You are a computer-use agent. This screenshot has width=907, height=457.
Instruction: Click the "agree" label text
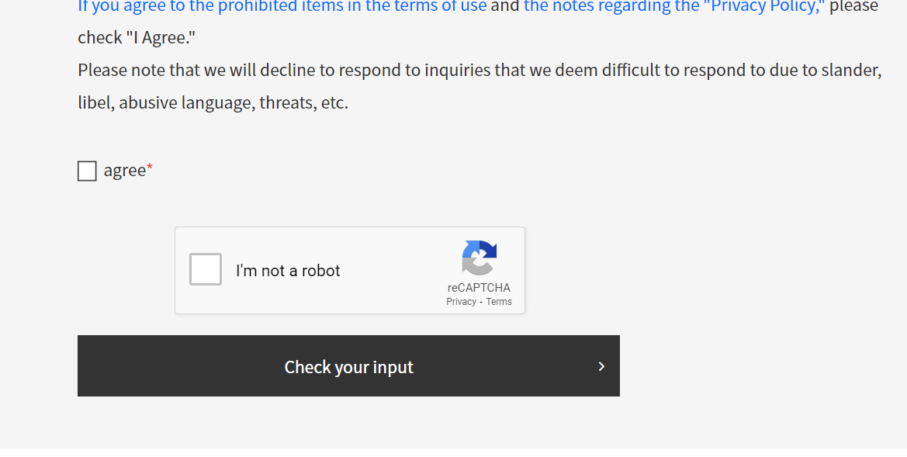coord(124,171)
